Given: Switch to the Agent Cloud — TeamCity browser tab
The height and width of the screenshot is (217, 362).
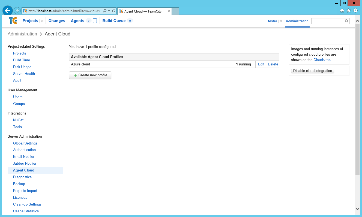Looking at the screenshot, I should (x=144, y=11).
